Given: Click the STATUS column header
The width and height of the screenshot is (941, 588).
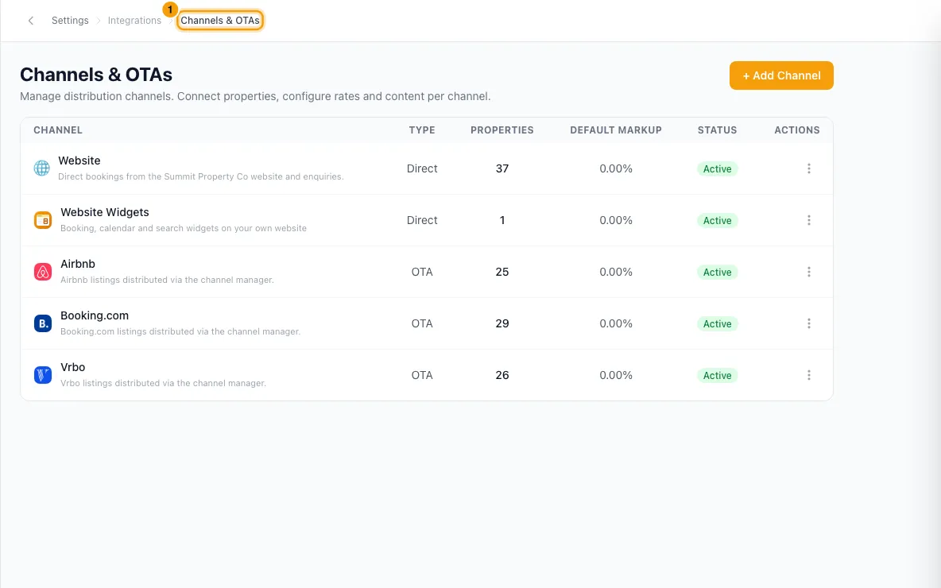Looking at the screenshot, I should pyautogui.click(x=717, y=130).
